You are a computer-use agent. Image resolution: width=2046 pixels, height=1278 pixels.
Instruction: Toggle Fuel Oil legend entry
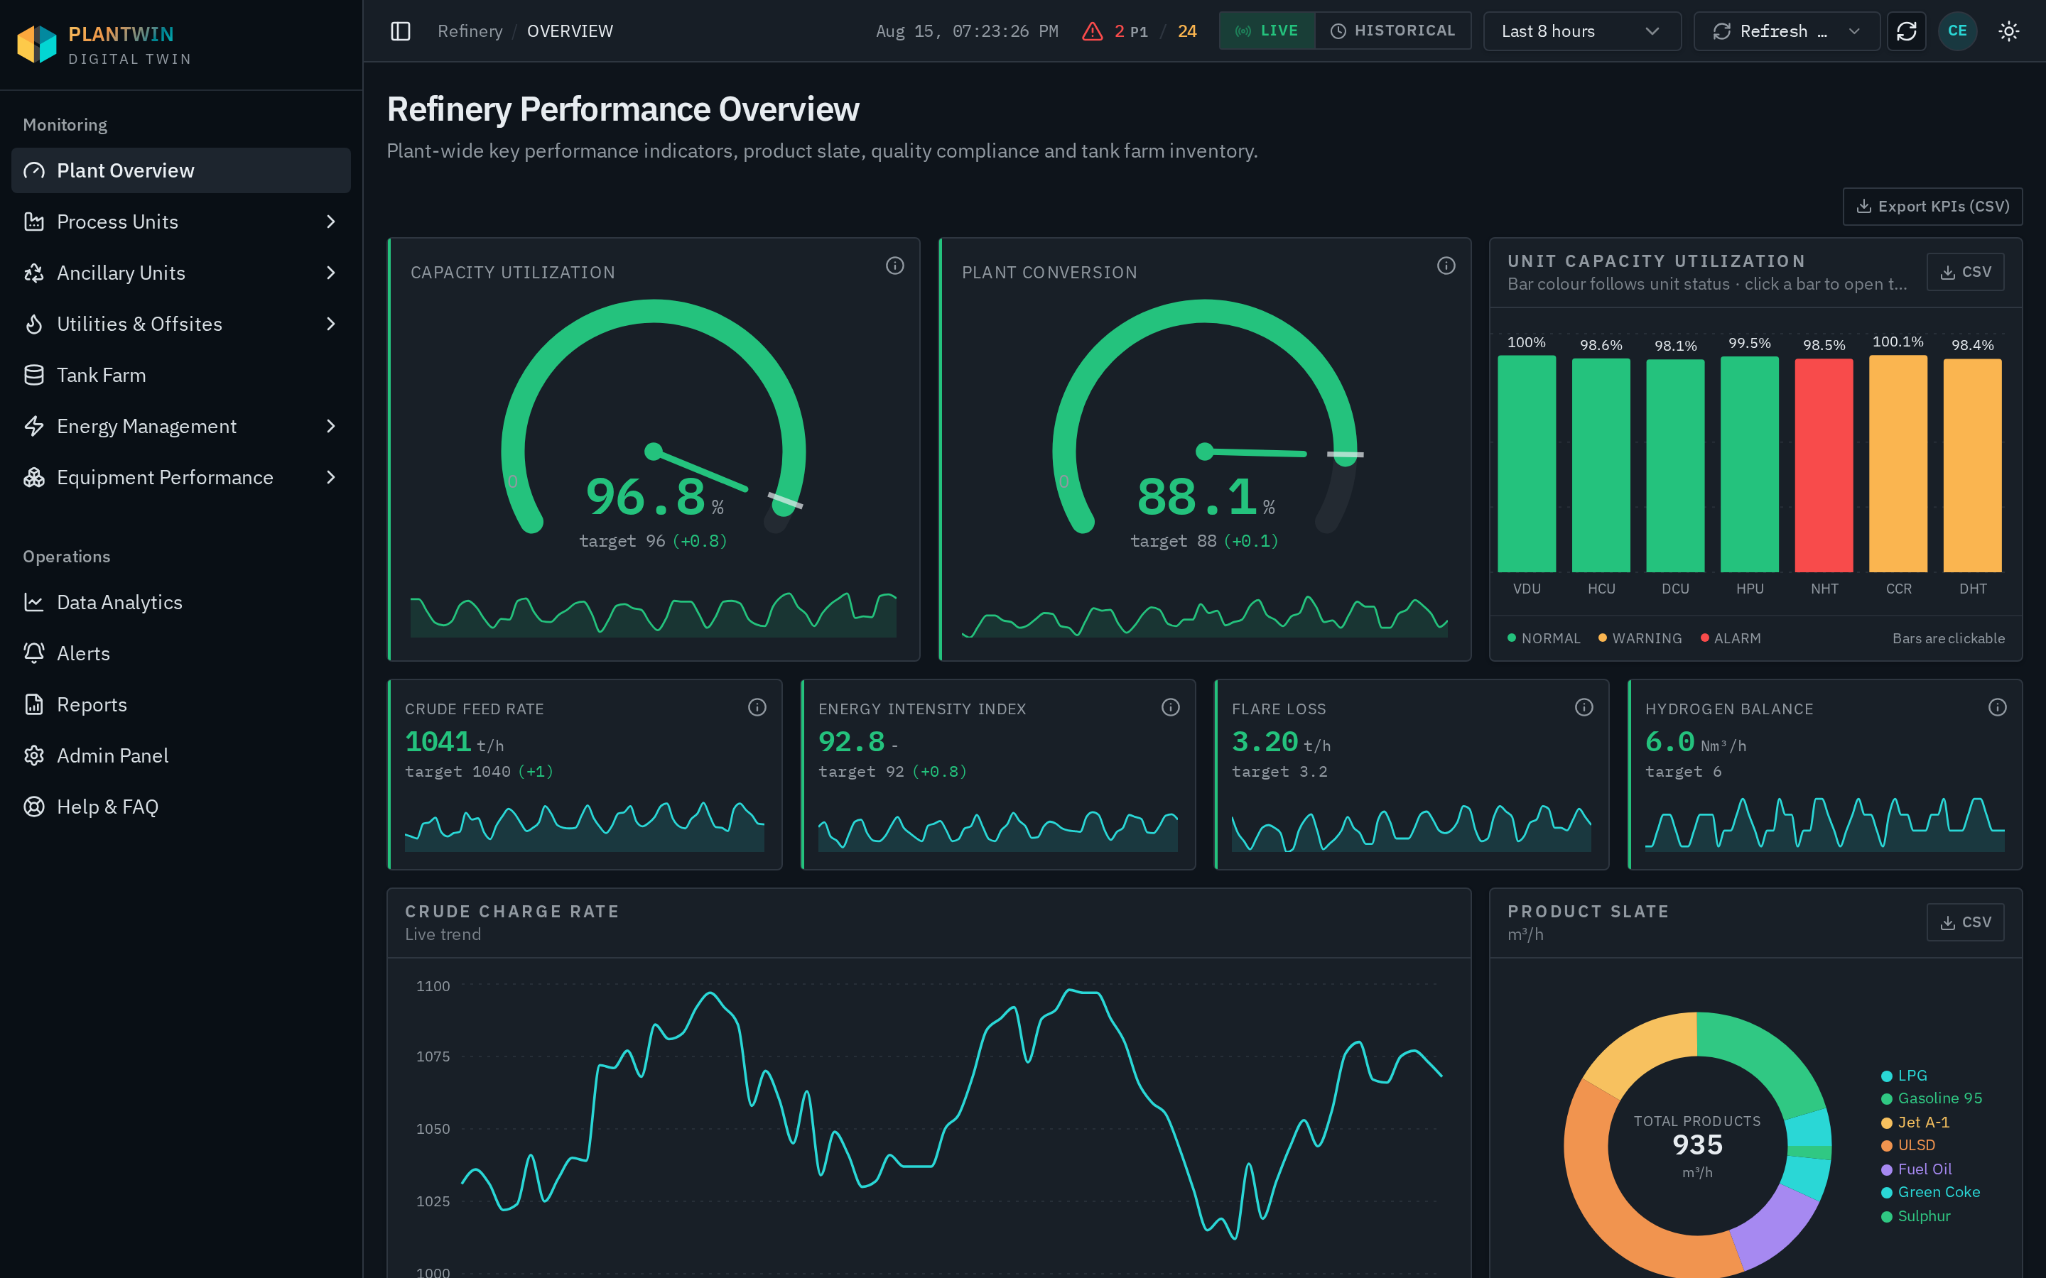pos(1916,1169)
